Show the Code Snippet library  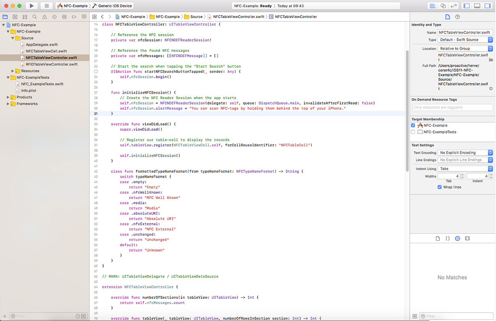(x=448, y=238)
